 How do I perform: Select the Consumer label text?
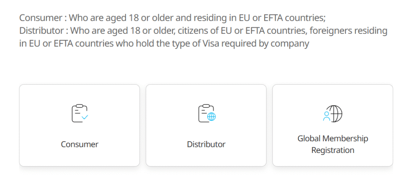[79, 144]
